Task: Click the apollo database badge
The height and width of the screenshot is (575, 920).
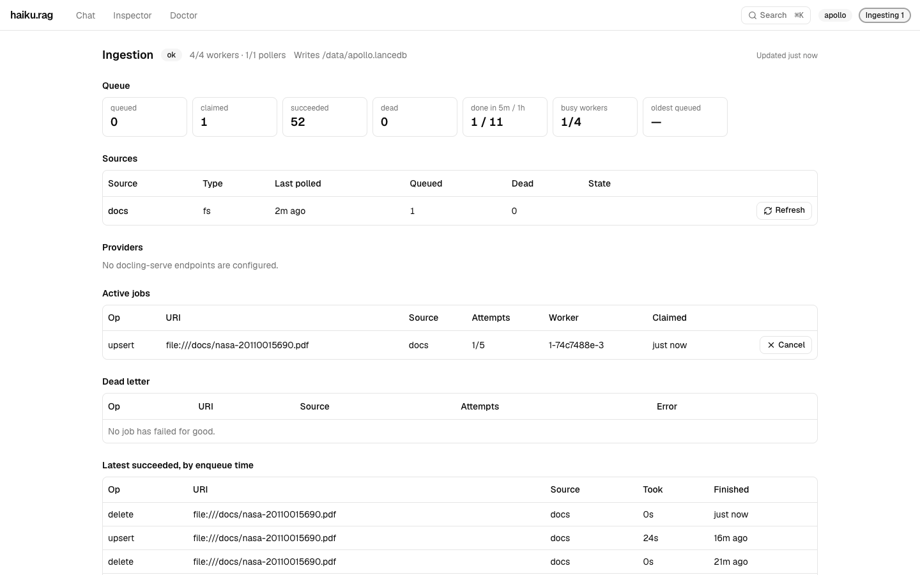Action: click(835, 15)
